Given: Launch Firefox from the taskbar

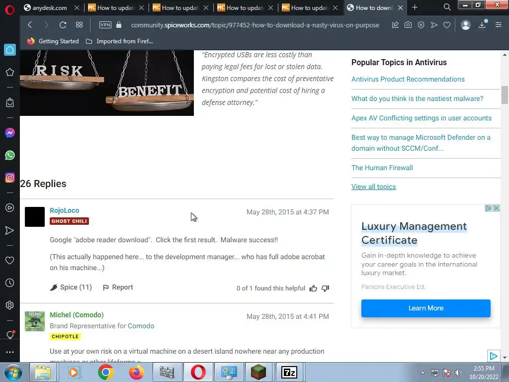Looking at the screenshot, I should coord(136,372).
